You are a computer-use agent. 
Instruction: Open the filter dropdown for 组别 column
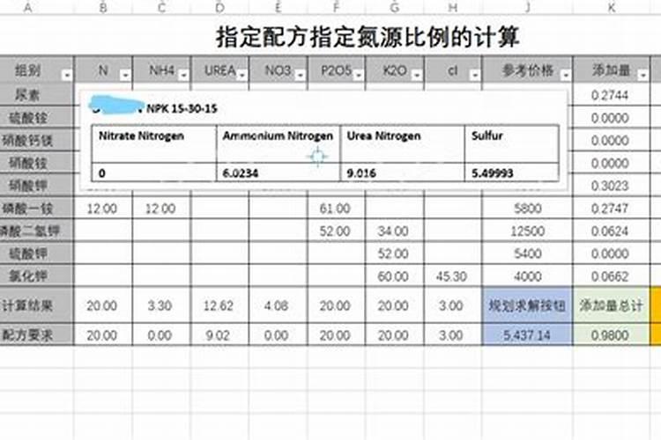point(67,73)
